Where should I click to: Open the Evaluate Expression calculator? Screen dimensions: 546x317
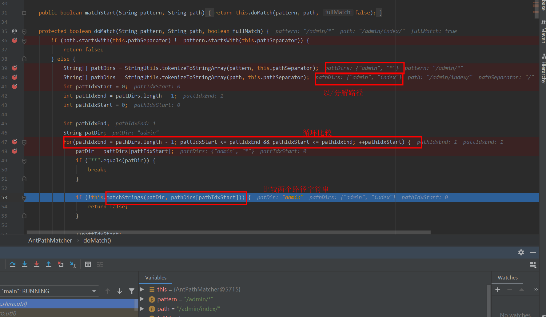click(88, 264)
